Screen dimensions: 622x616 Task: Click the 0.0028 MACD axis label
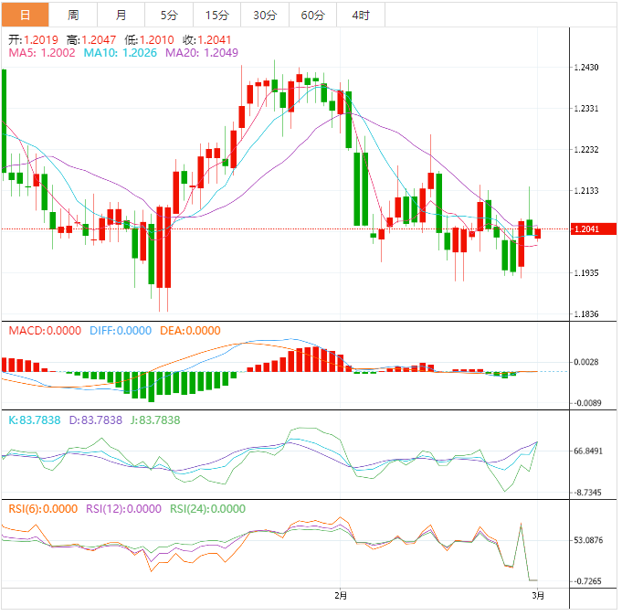(586, 362)
